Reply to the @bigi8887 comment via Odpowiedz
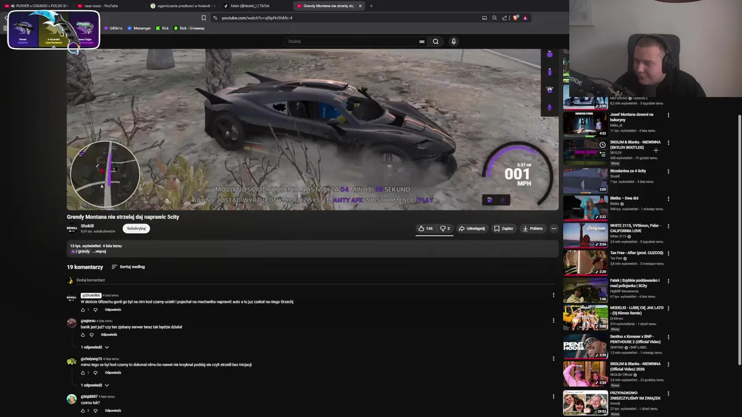This screenshot has height=417, width=742. (x=113, y=411)
